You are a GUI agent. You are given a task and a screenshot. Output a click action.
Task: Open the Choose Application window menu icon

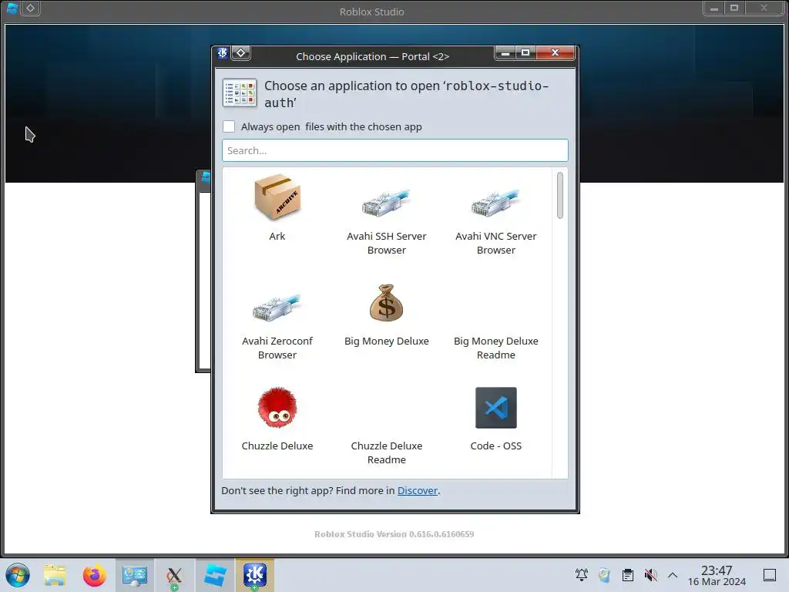[x=223, y=53]
